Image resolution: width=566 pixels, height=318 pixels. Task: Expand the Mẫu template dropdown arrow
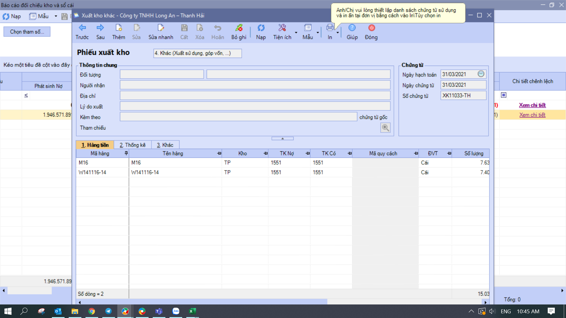click(318, 33)
